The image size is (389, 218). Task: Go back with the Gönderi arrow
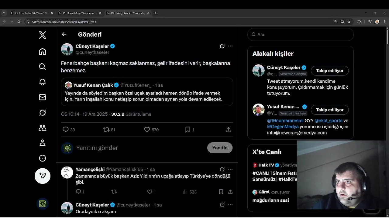pyautogui.click(x=64, y=34)
